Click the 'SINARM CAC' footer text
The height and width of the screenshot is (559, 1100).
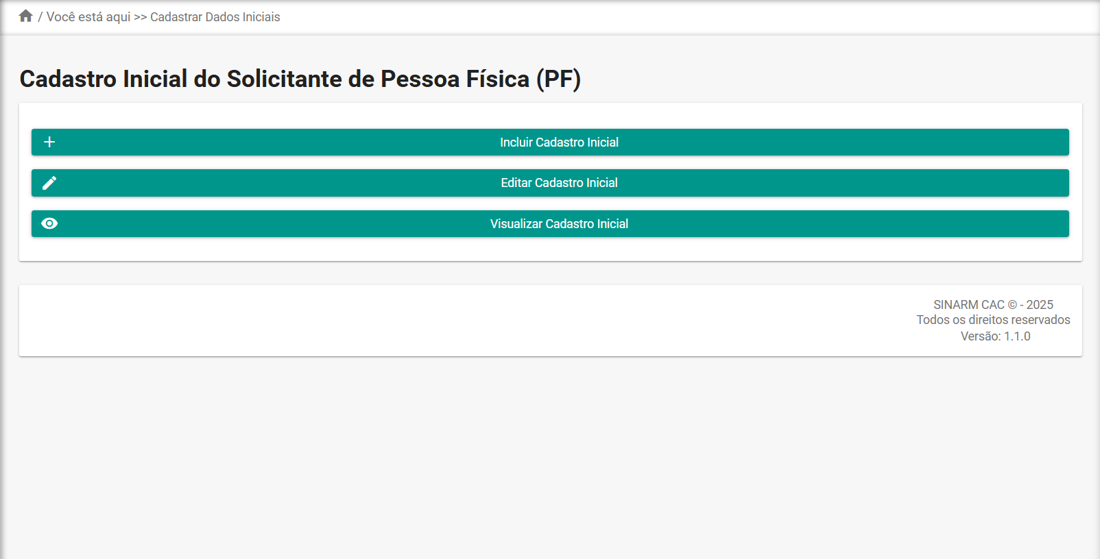click(x=968, y=305)
